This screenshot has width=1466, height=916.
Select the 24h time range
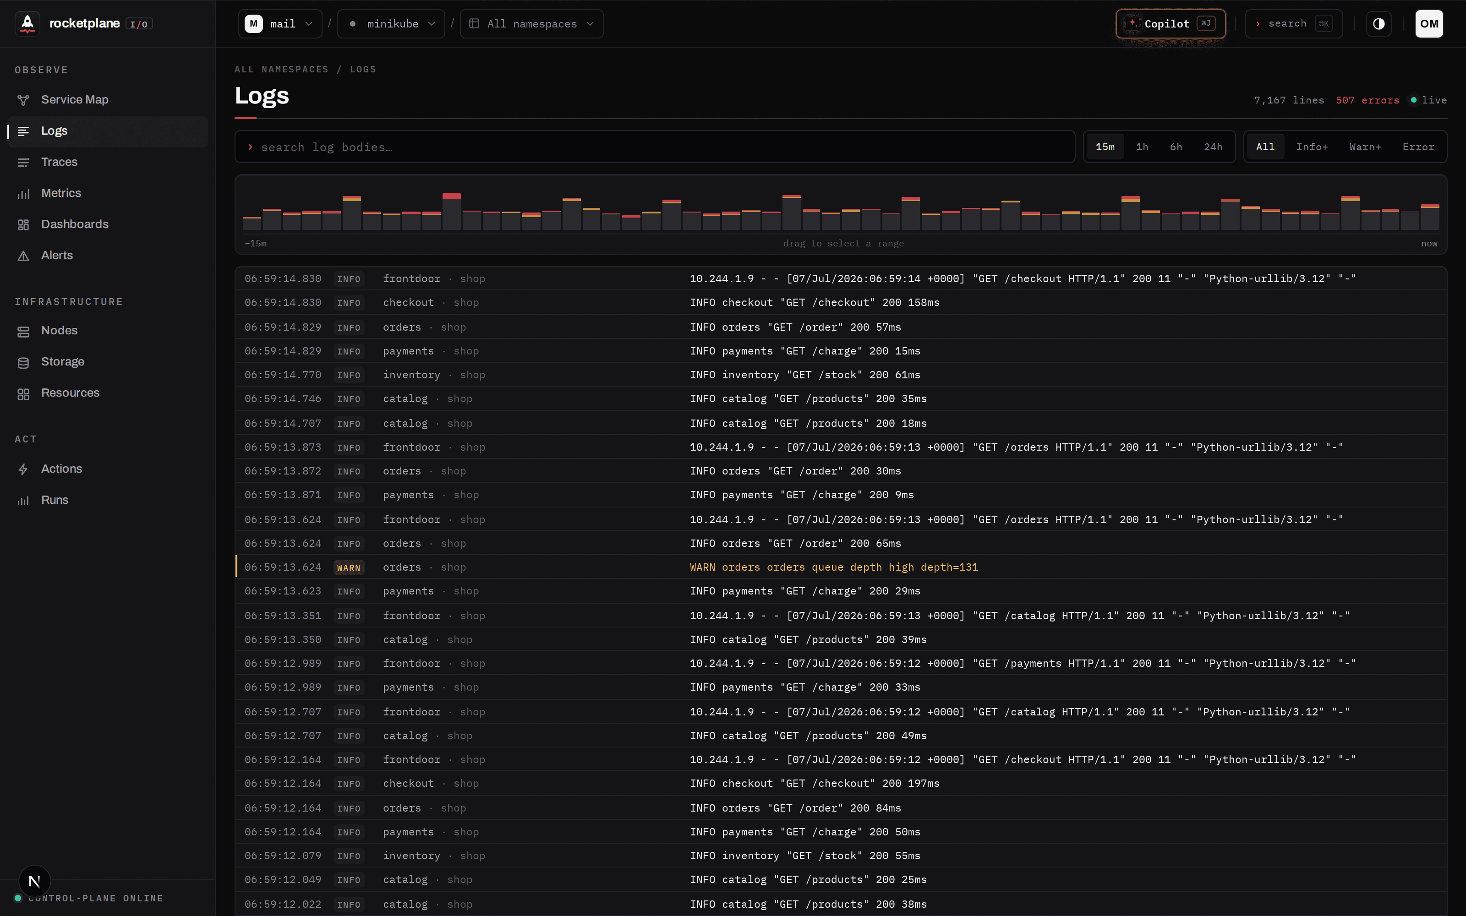pyautogui.click(x=1213, y=147)
